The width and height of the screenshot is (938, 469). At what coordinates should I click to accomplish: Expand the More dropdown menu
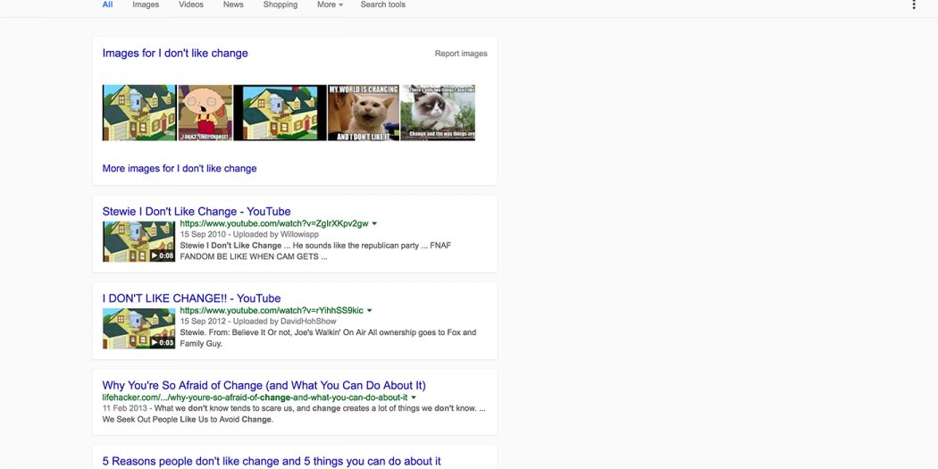click(x=331, y=4)
